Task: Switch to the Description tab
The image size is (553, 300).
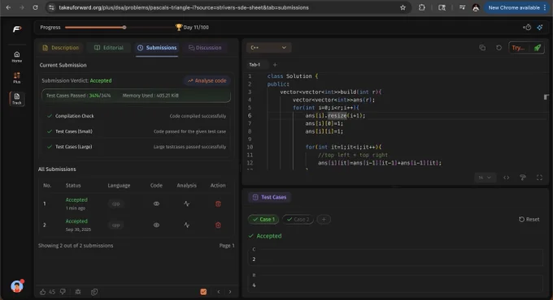Action: click(60, 48)
